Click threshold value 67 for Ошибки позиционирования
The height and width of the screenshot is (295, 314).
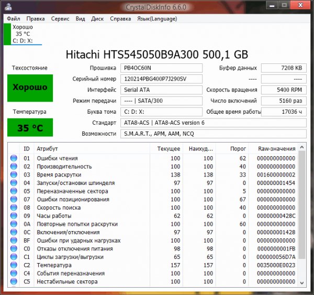[x=242, y=199]
